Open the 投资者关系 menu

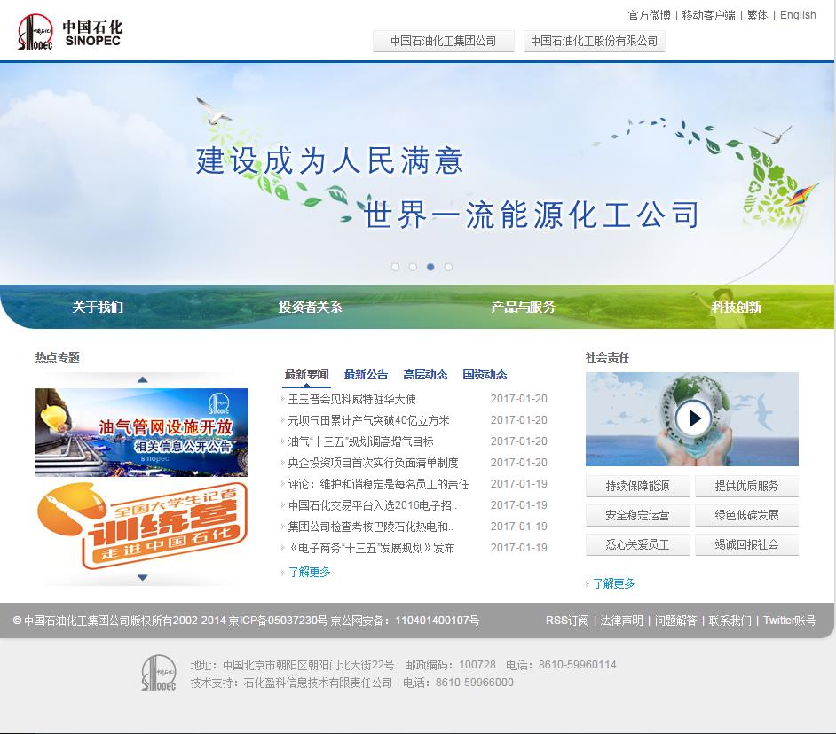click(310, 307)
